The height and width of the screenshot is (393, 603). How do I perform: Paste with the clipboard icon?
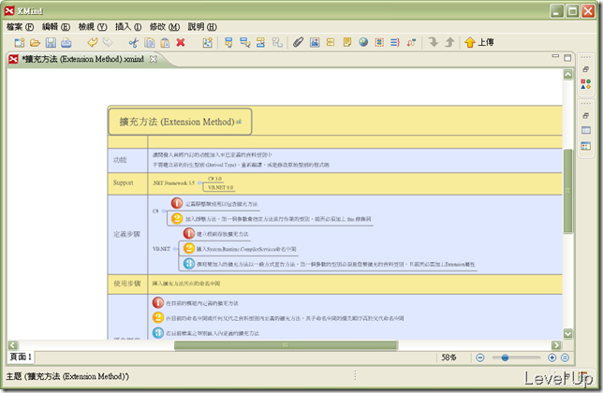[165, 42]
